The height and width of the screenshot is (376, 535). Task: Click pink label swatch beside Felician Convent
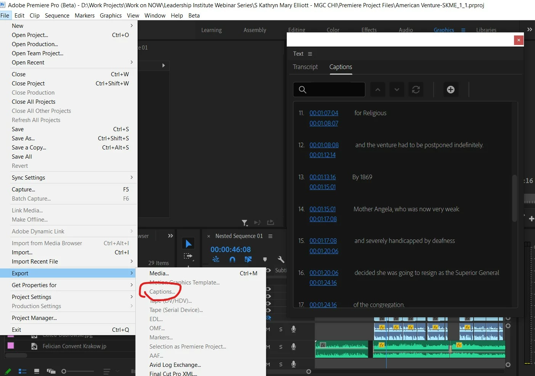click(11, 345)
